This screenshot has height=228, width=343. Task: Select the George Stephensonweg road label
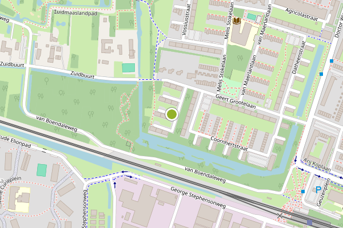[x=198, y=198]
